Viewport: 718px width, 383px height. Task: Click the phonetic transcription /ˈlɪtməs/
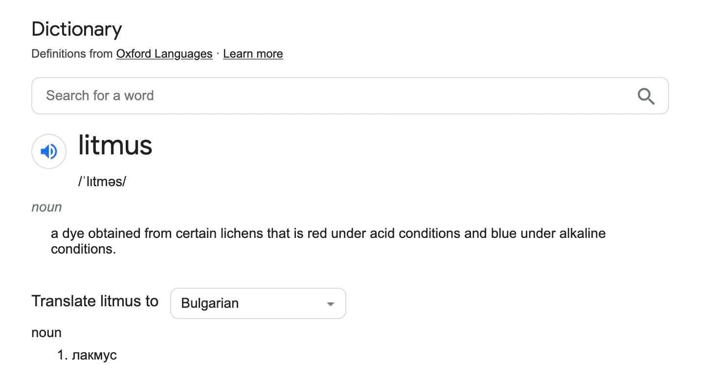point(102,182)
